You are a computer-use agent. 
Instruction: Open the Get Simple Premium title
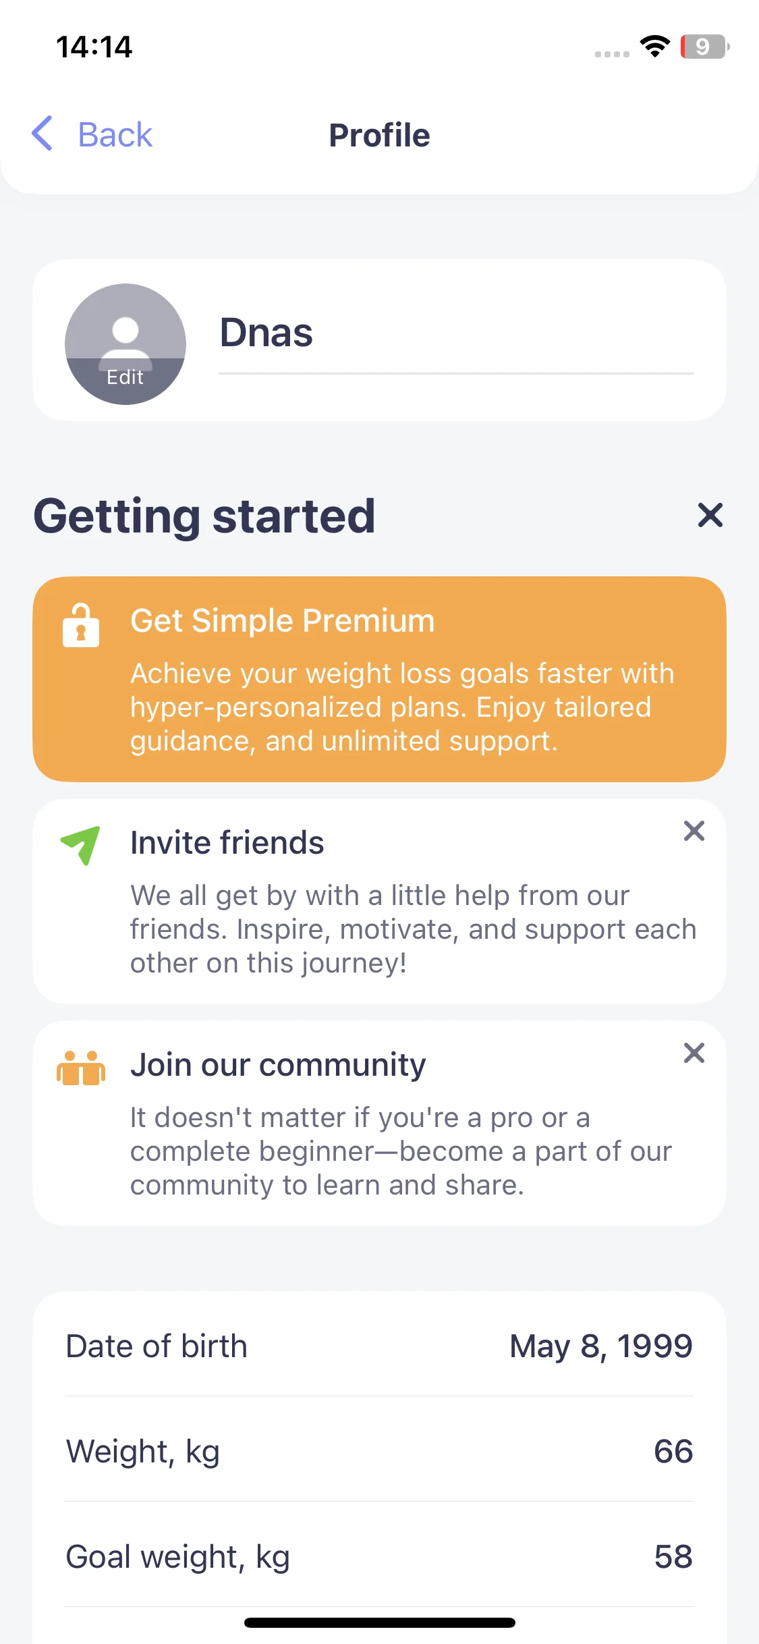[x=283, y=620]
